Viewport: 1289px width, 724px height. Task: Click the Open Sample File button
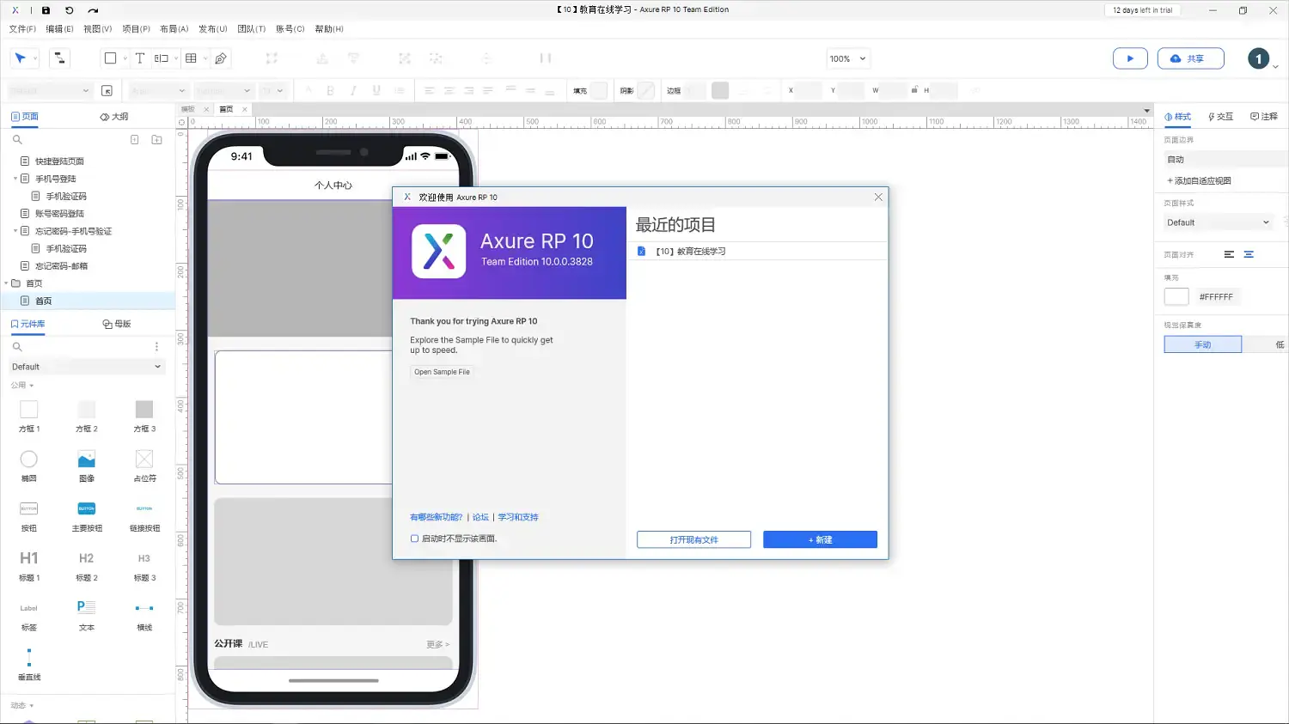442,372
